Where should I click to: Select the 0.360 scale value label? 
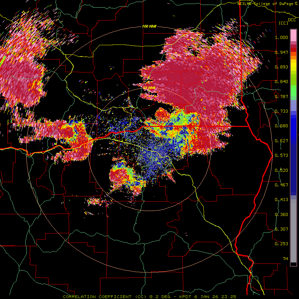click(x=281, y=215)
